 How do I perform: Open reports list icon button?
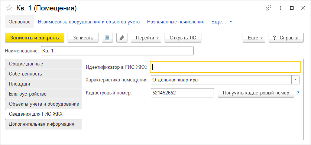pos(107,38)
